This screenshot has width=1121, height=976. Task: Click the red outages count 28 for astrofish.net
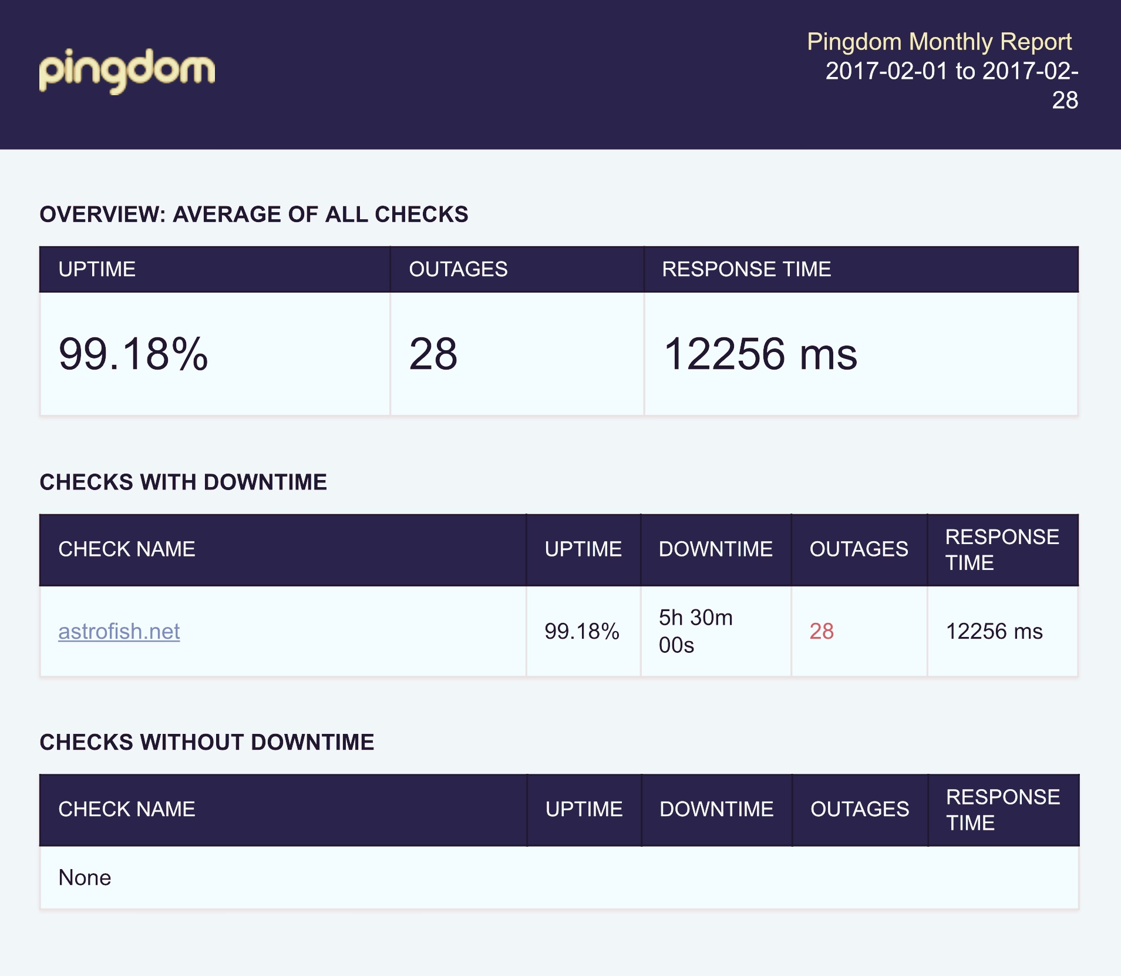point(822,631)
